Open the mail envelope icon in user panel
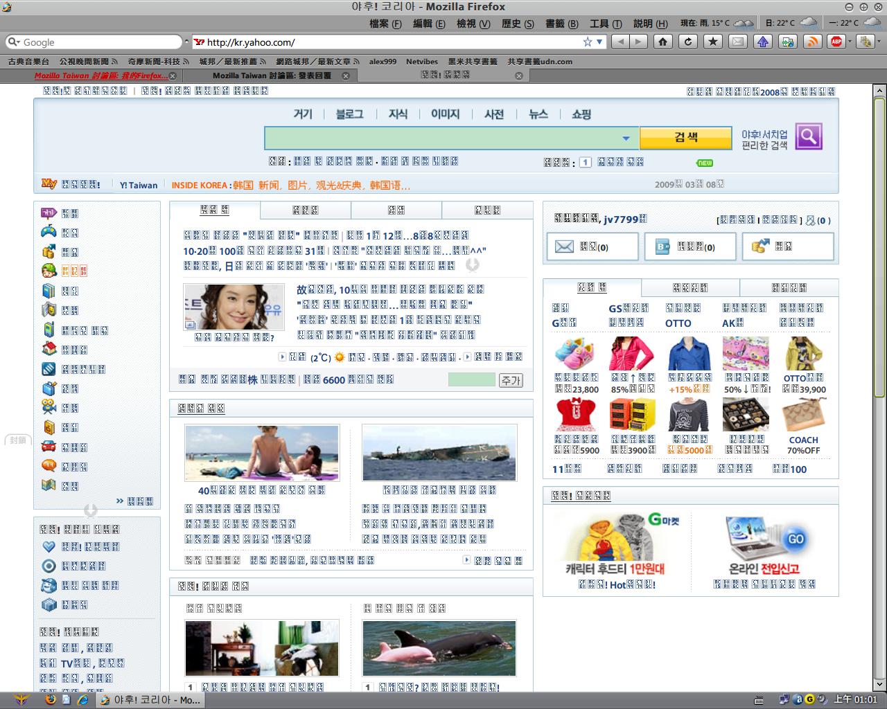Viewport: 887px width, 709px height. pos(564,246)
